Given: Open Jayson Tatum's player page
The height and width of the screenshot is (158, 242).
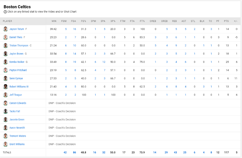Looking at the screenshot, I should [x=17, y=29].
